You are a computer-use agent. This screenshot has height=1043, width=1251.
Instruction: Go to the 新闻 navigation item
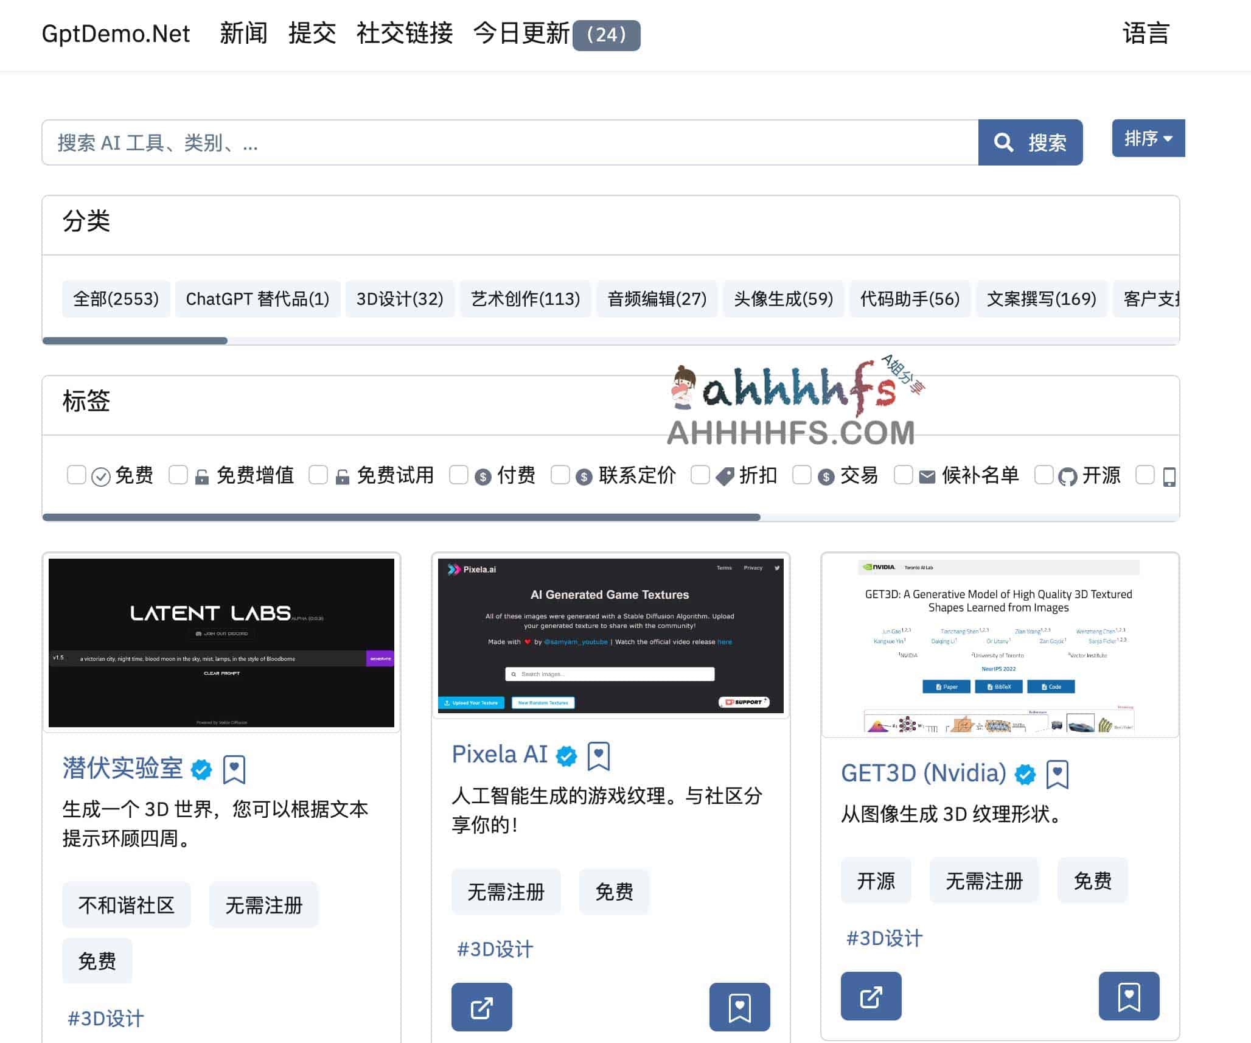point(243,33)
